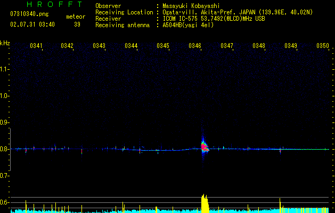Click the gray frequency range bracket at left
Image resolution: width=335 pixels, height=213 pixels.
pos(11,149)
